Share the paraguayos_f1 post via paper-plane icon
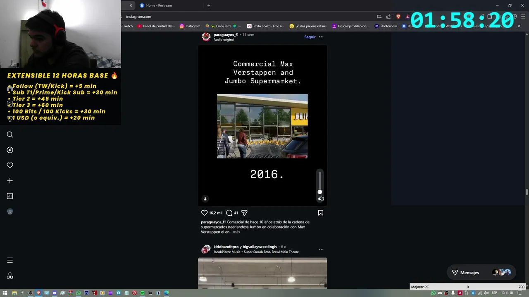 tap(244, 213)
